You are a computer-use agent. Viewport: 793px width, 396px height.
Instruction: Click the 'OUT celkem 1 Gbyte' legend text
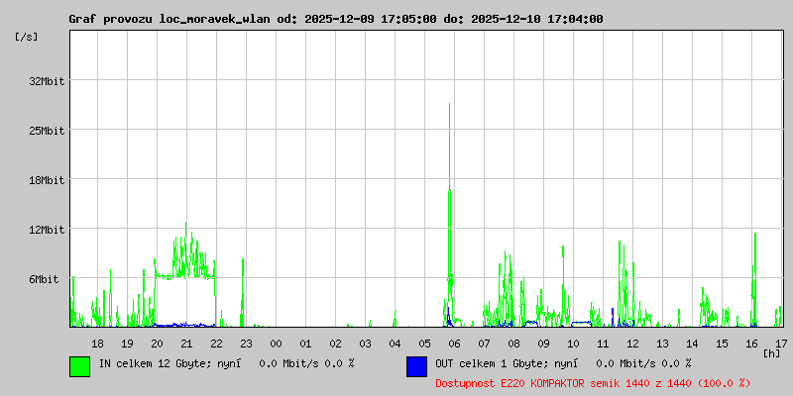tap(493, 363)
